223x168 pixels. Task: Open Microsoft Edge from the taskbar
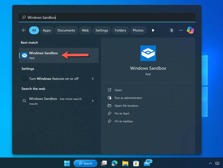tap(115, 163)
